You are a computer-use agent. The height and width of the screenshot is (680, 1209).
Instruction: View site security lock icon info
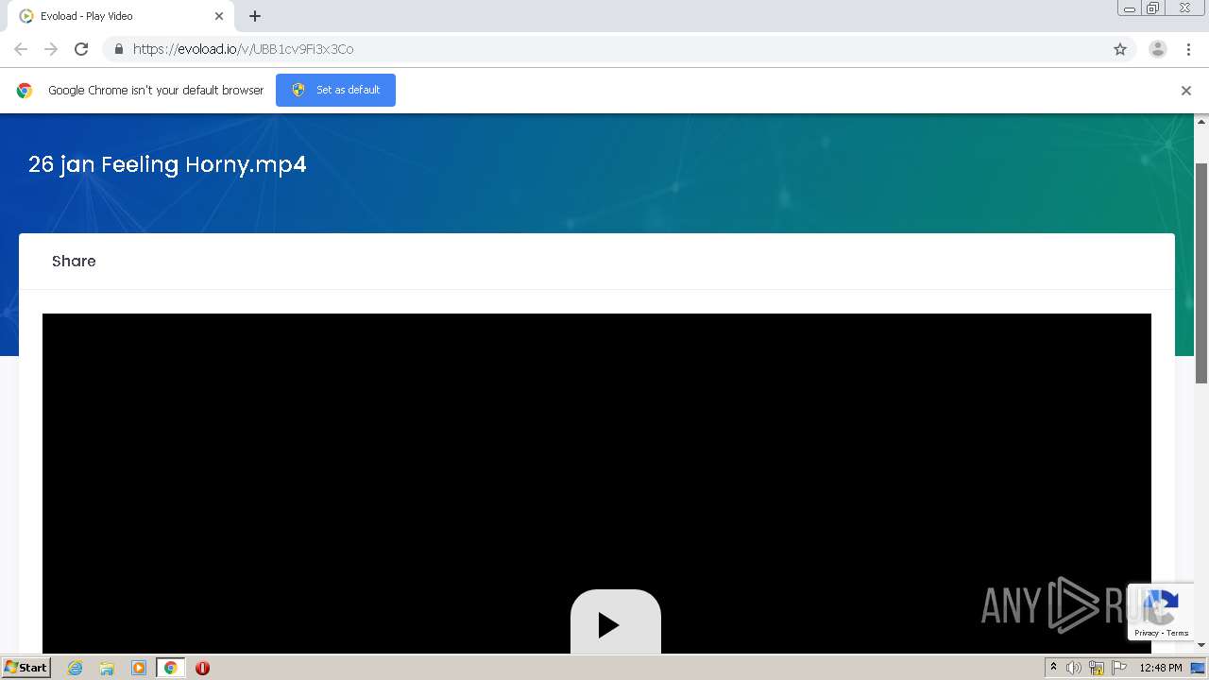point(118,49)
